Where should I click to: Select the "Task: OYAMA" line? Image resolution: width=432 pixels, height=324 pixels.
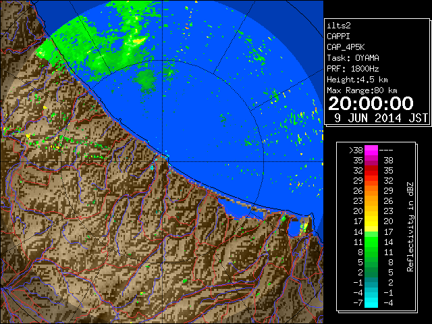353,58
